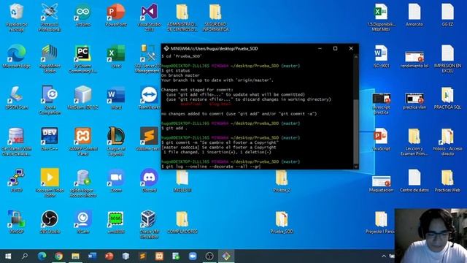Screen dimensions: 467x263
Task: Click the git log command line in terminal
Action: tap(211, 167)
